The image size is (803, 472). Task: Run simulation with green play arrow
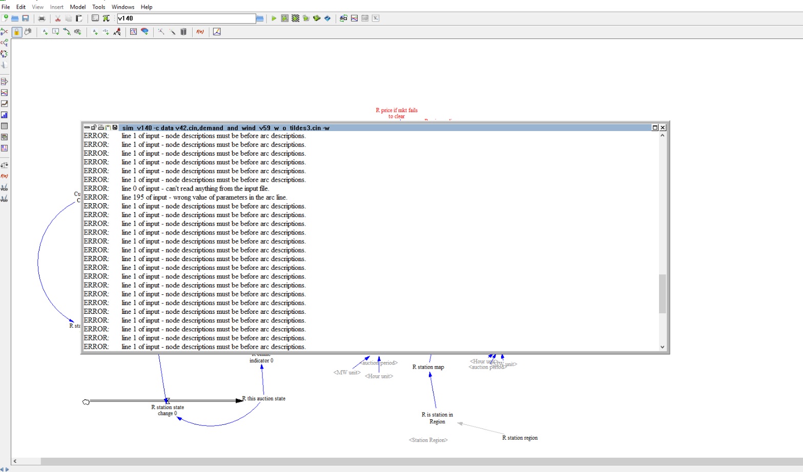(x=274, y=18)
